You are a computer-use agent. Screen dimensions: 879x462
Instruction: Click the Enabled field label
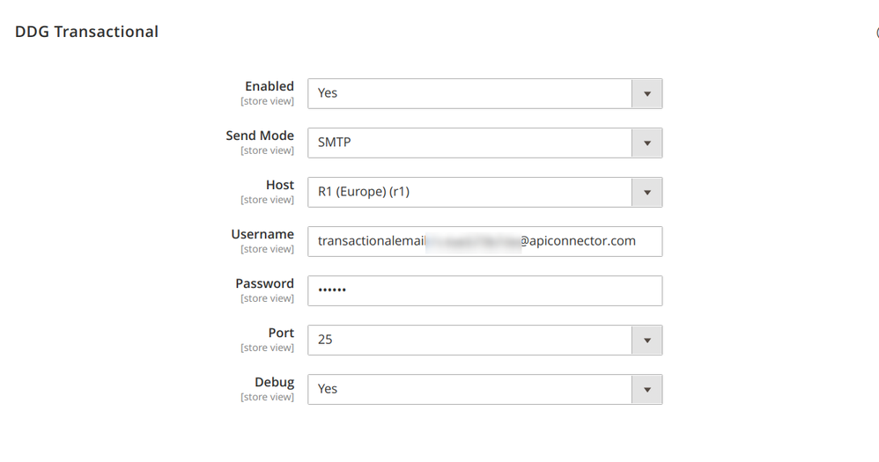tap(269, 86)
